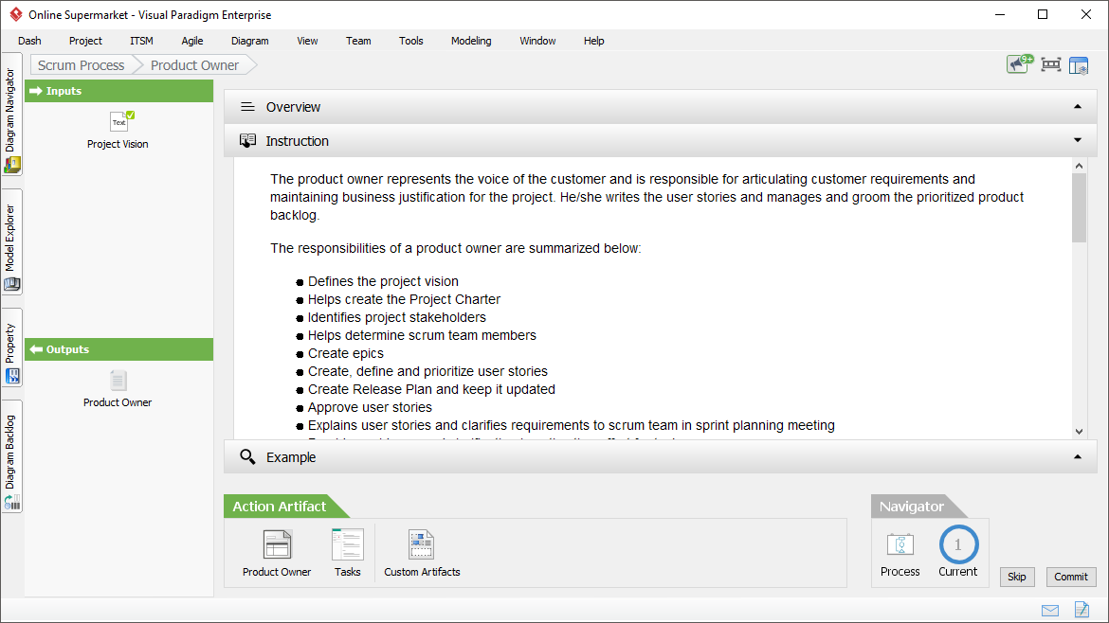Open the Project menu
The width and height of the screenshot is (1109, 623).
click(x=85, y=41)
